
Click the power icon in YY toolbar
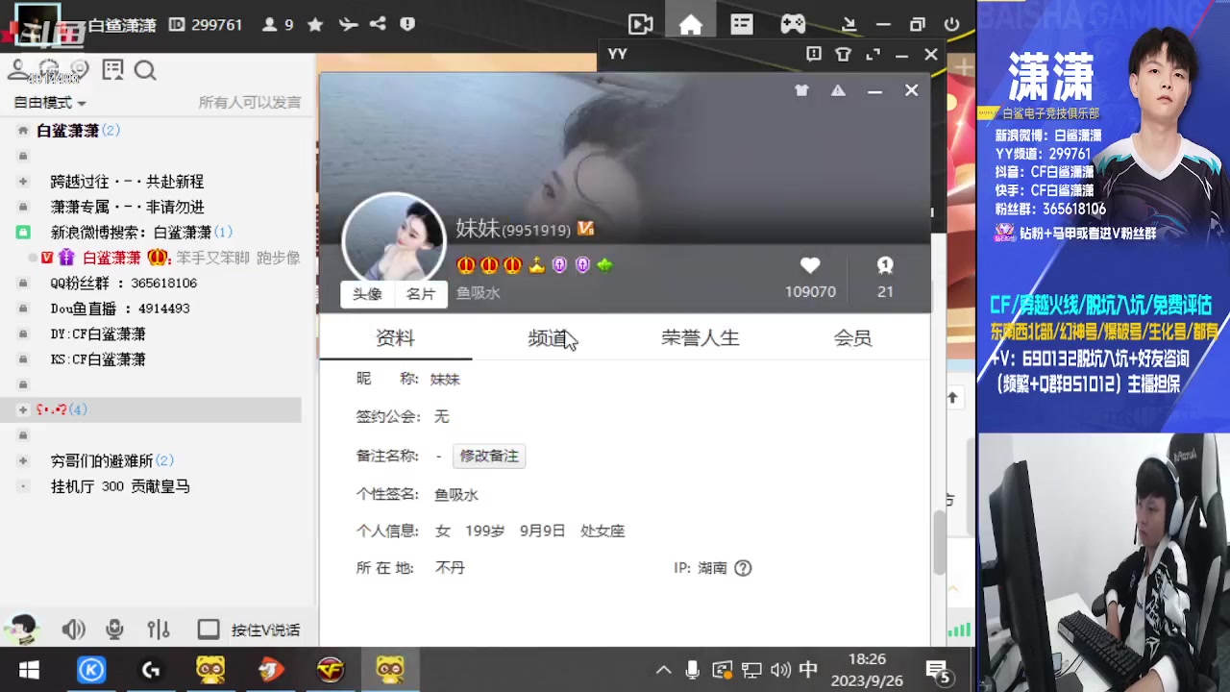[x=951, y=25]
